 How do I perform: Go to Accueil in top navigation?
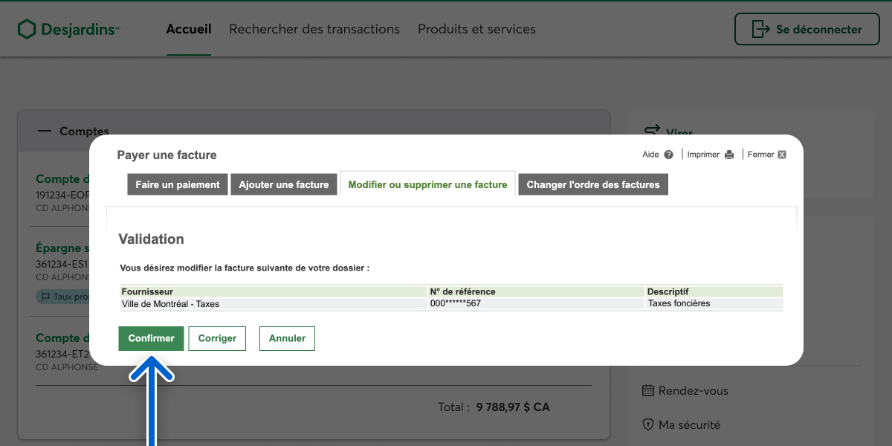coord(189,30)
